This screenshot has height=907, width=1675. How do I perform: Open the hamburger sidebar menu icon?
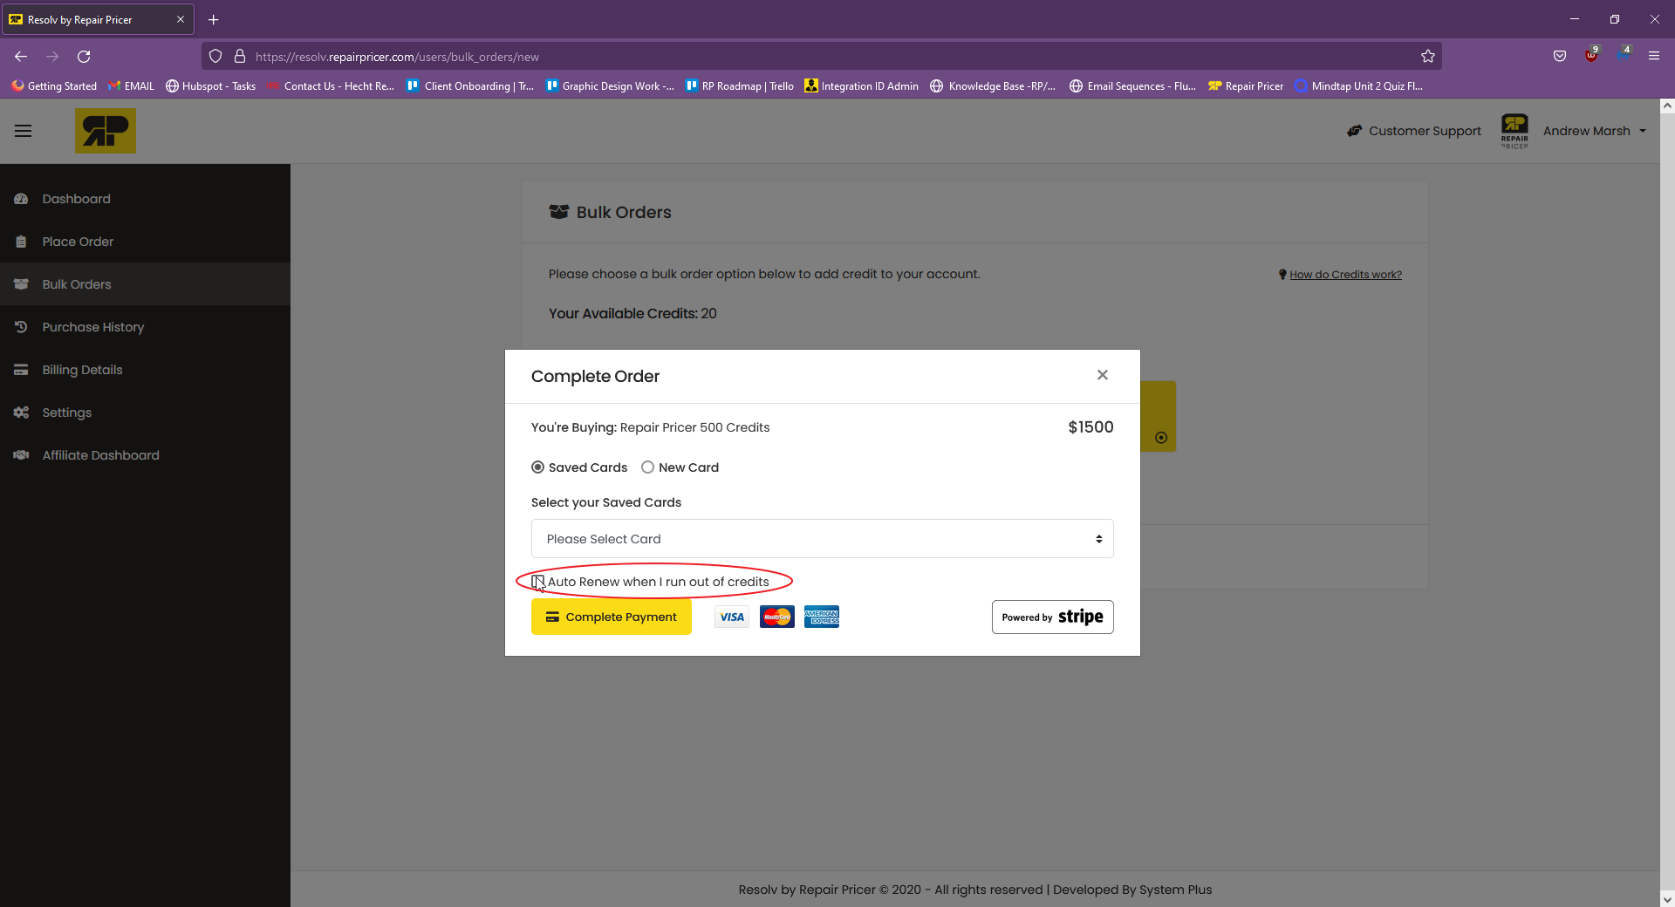click(x=23, y=131)
